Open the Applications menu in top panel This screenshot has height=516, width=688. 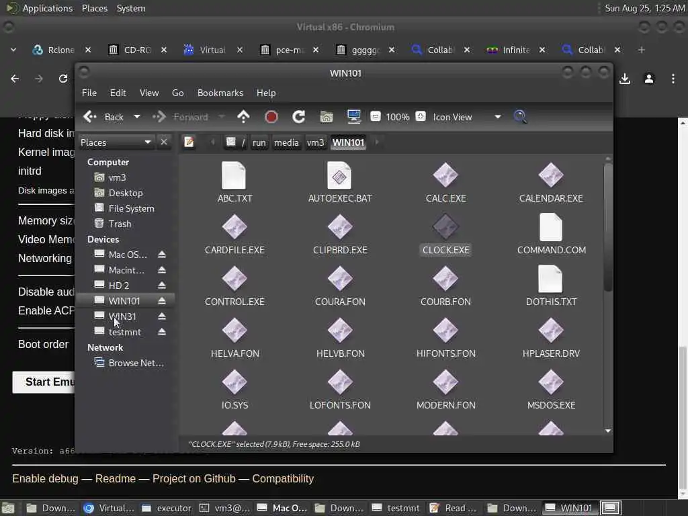coord(48,8)
